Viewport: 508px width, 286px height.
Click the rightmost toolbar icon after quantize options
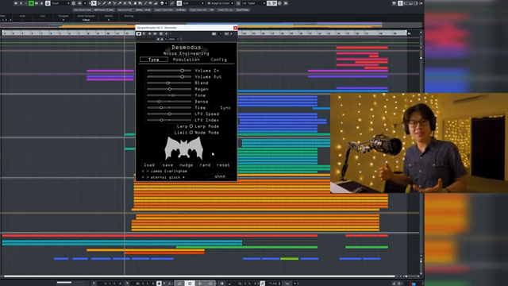286,3
